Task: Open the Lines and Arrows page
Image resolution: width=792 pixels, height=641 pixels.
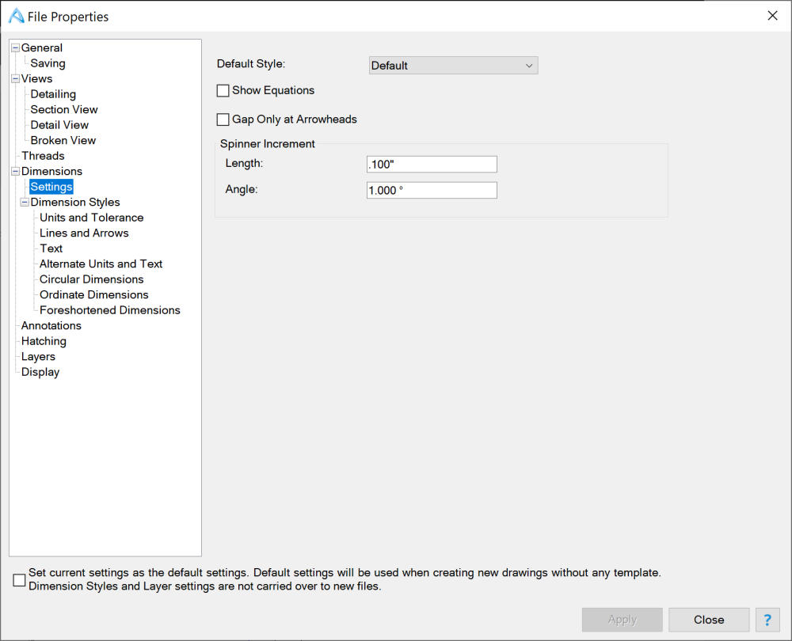Action: (x=84, y=233)
